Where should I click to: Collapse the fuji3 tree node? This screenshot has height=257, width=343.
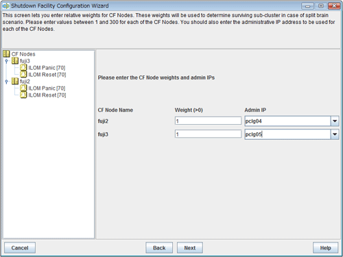7,61
